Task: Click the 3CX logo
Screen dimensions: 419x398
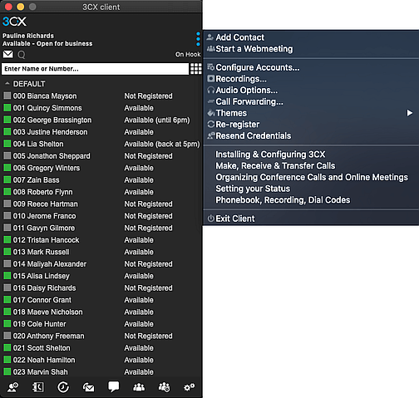Action: [14, 22]
